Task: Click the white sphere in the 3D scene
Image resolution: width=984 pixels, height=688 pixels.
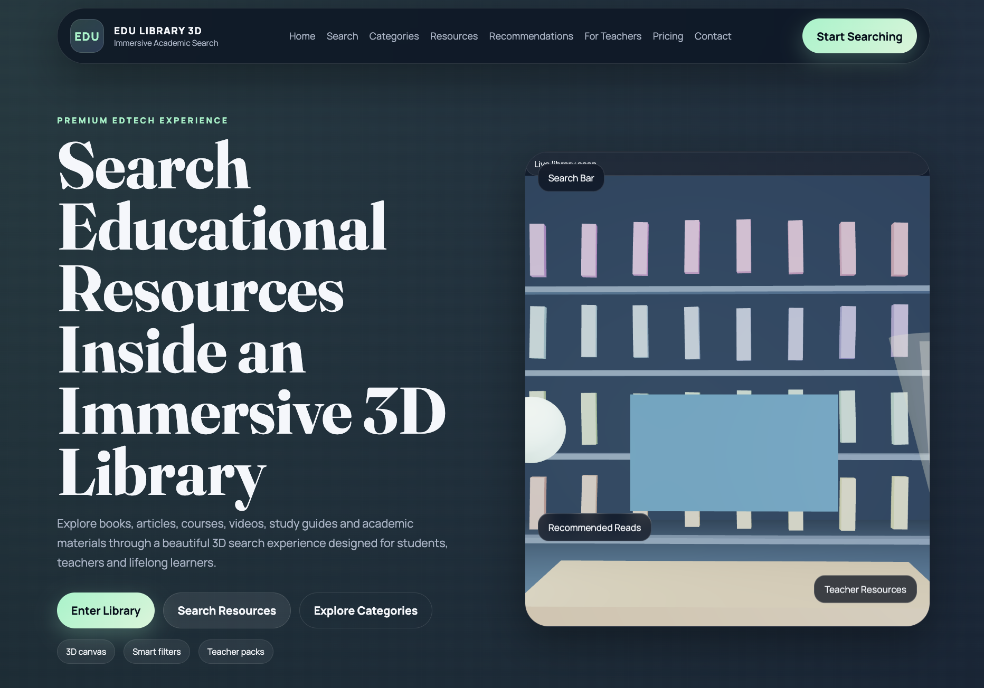Action: pos(545,429)
